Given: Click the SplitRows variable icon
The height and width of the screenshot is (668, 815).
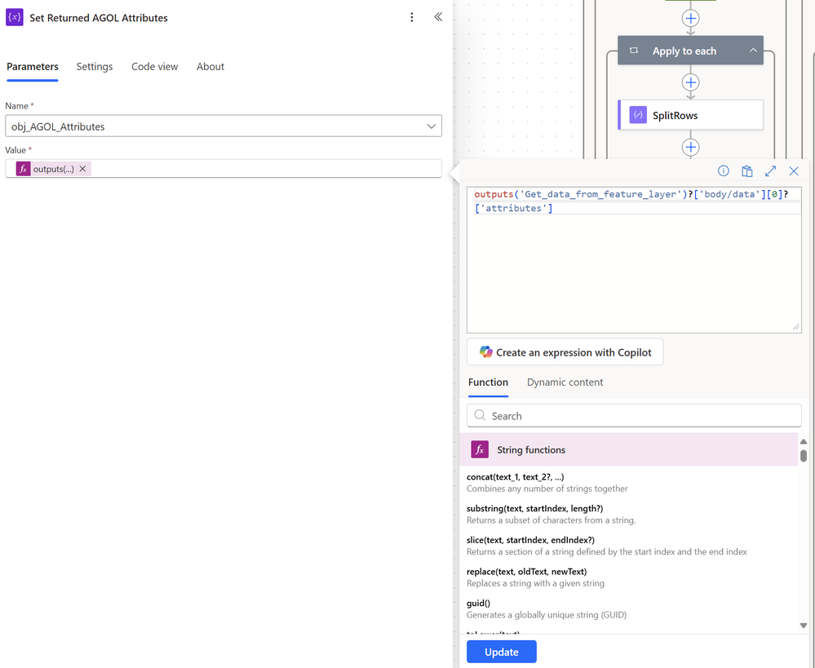Looking at the screenshot, I should tap(638, 115).
